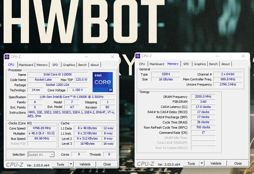Click the tRFC value '700 clocks'
Image resolution: width=254 pixels, height=174 pixels.
click(203, 127)
